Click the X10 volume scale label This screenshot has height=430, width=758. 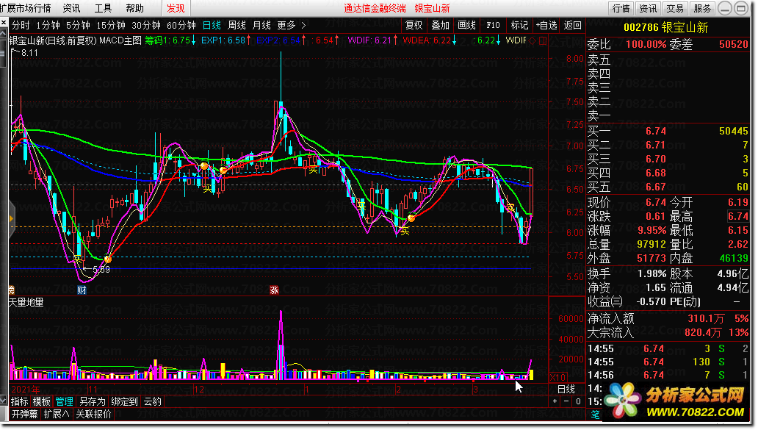coord(558,377)
